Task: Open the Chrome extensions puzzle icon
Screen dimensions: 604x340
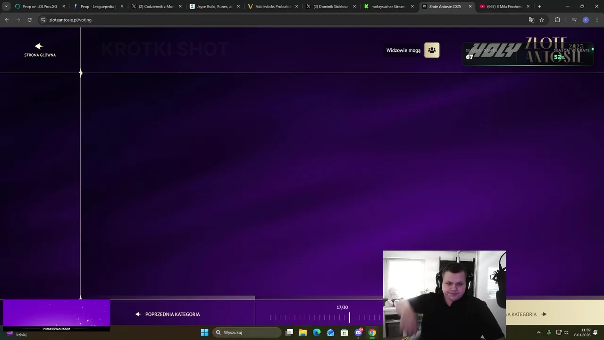Action: click(x=557, y=20)
